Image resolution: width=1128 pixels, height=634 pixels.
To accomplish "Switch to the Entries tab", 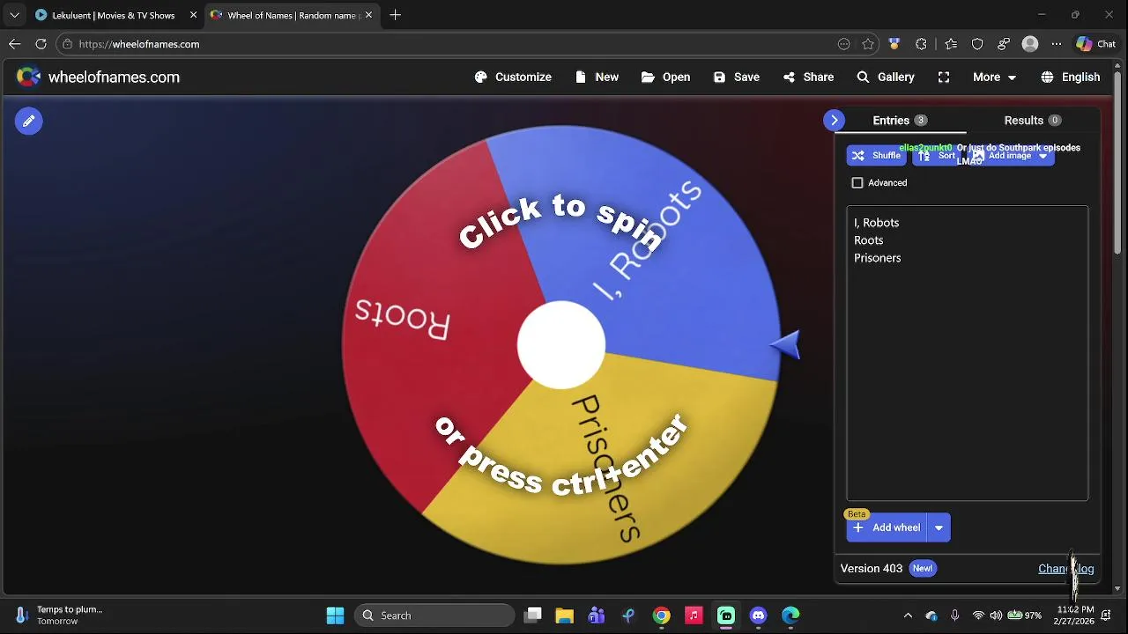I will tap(900, 121).
